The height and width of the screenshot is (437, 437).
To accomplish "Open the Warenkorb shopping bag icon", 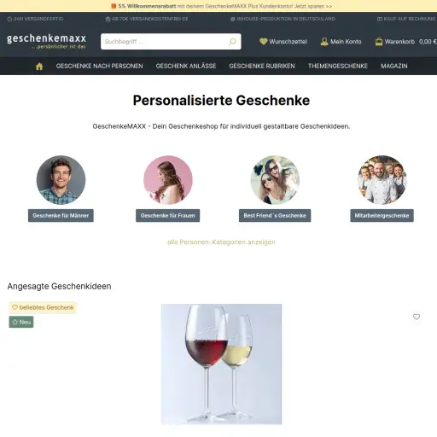I will 379,42.
